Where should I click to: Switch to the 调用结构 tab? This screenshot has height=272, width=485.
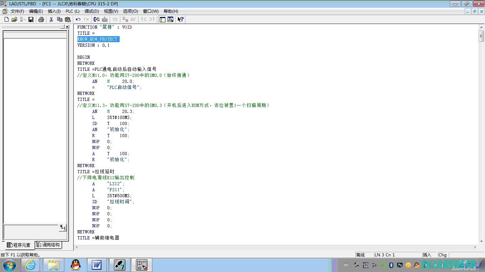click(49, 245)
